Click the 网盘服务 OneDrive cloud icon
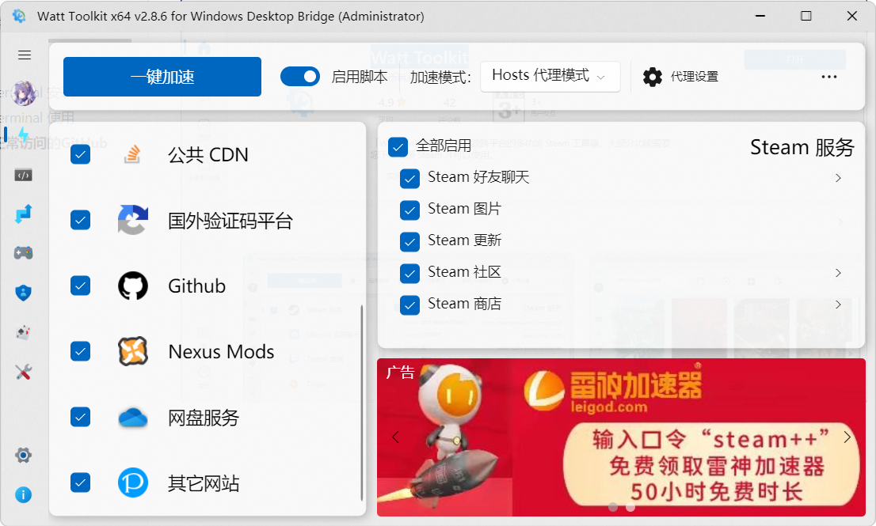The image size is (876, 526). pos(133,417)
